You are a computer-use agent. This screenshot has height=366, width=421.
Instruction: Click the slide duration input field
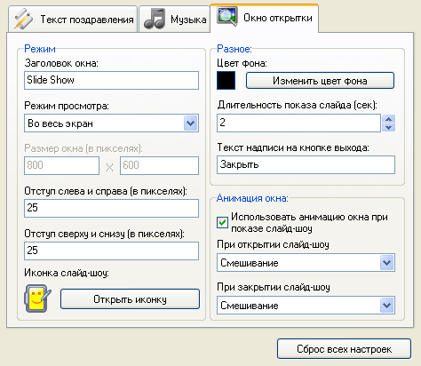[x=298, y=123]
